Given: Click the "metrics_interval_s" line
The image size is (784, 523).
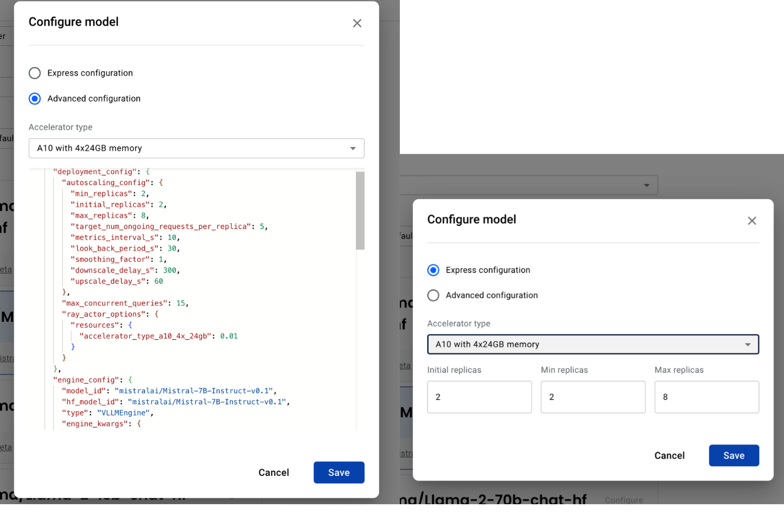Looking at the screenshot, I should [x=125, y=237].
